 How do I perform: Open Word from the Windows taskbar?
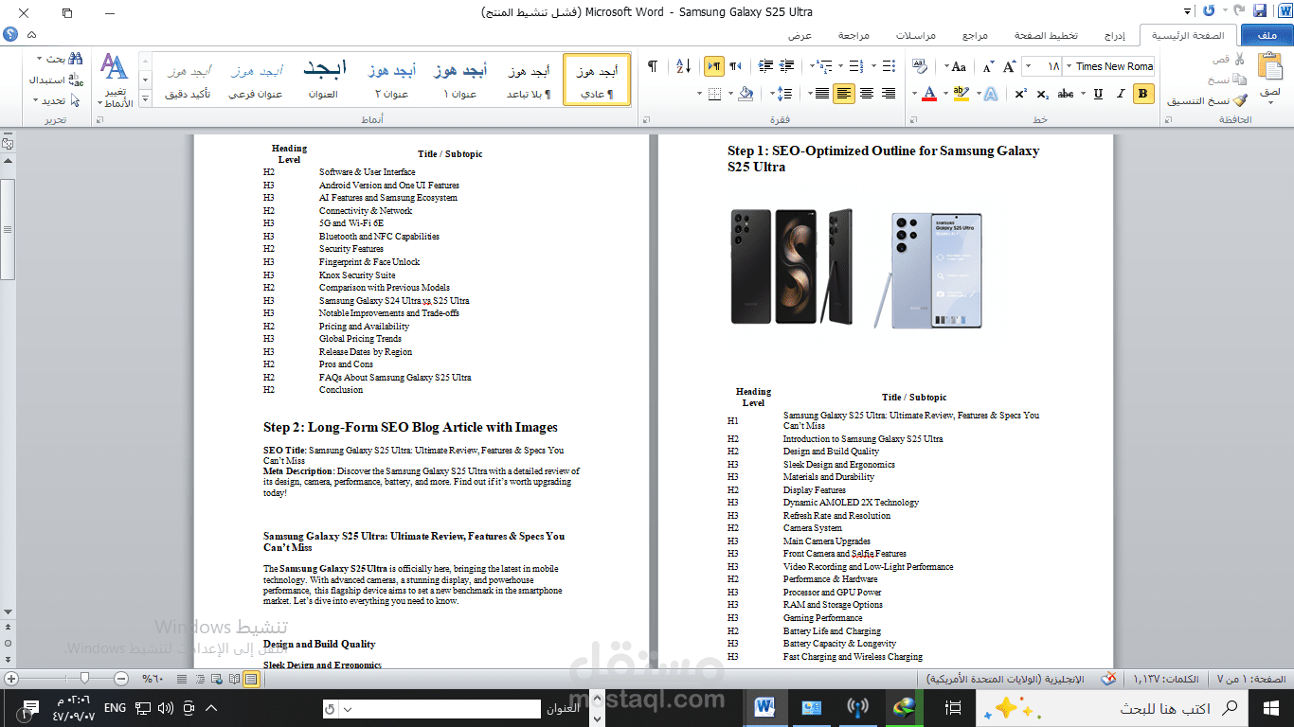tap(764, 707)
